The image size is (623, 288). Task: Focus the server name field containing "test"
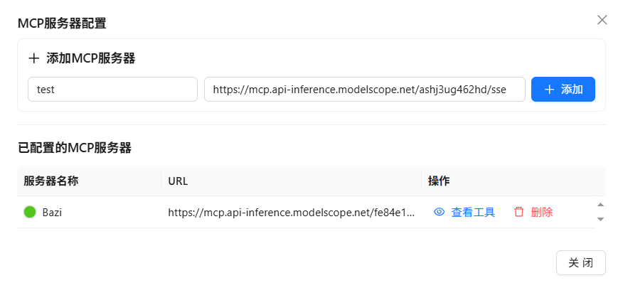(112, 90)
